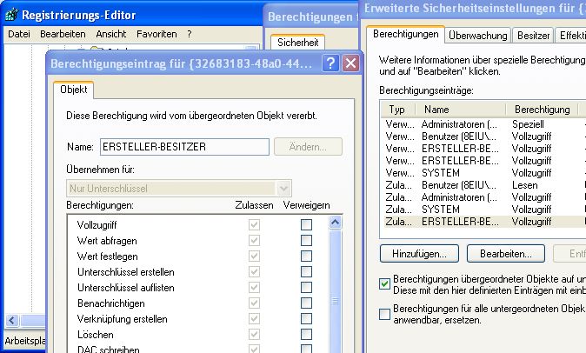Select the Zula... SYSTEM Vollzugriff entry

click(484, 210)
